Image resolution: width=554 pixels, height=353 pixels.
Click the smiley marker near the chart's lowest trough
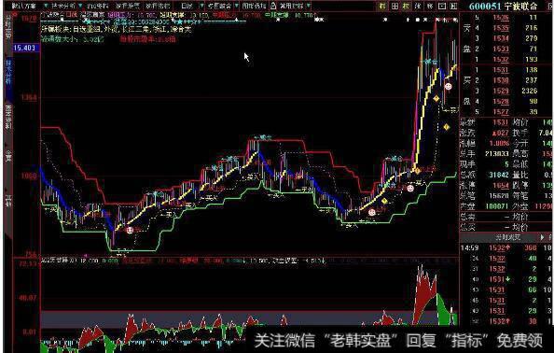click(x=130, y=230)
